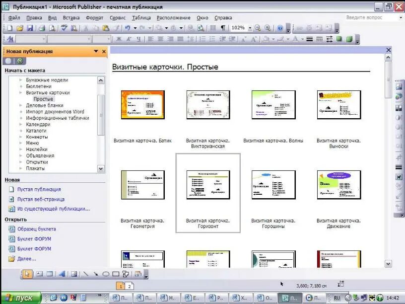The image size is (405, 304).
Task: Open the AutoShapes tool
Action: pos(126,274)
